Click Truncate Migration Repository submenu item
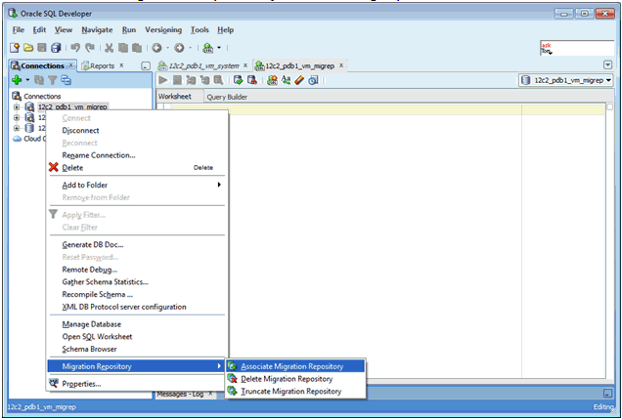 (x=295, y=392)
